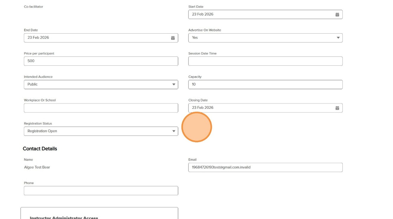
Task: Expand the dropdown showing Public
Action: [101, 85]
